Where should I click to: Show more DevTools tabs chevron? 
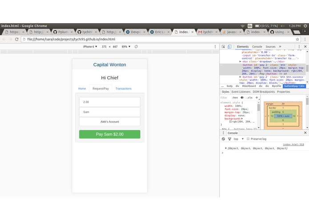pyautogui.click(x=280, y=47)
